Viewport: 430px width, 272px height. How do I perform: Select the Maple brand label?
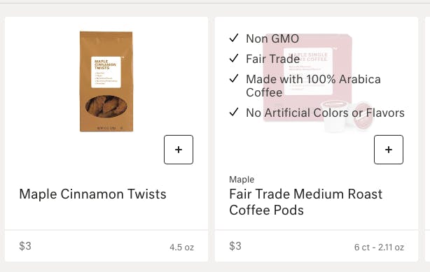(x=242, y=180)
